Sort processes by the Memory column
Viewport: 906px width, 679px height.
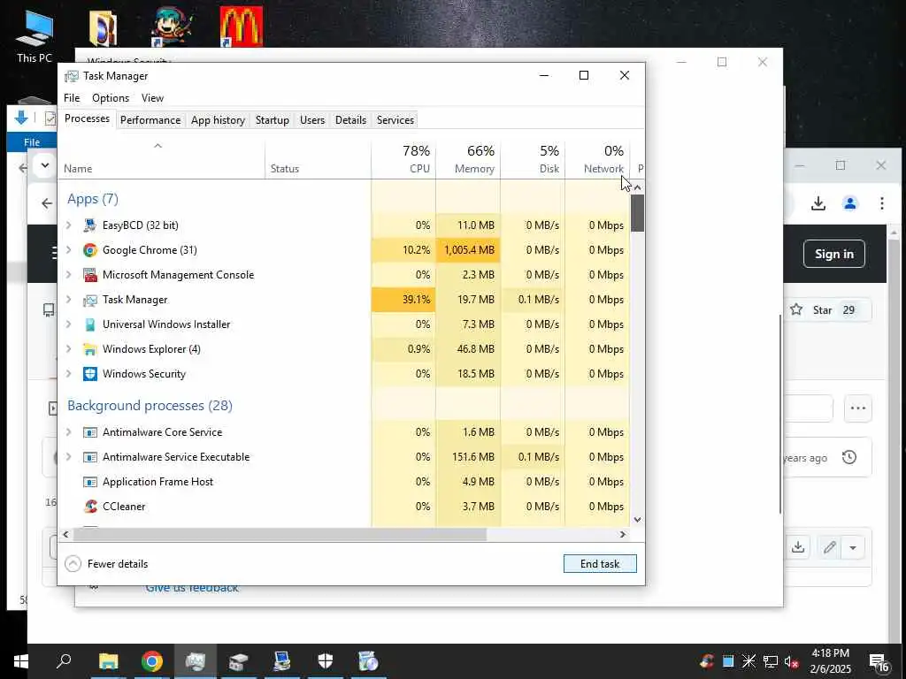point(468,159)
